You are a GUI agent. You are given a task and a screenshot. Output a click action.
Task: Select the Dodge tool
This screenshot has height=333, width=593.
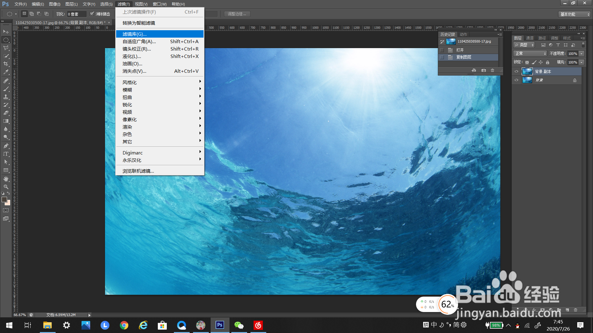6,137
